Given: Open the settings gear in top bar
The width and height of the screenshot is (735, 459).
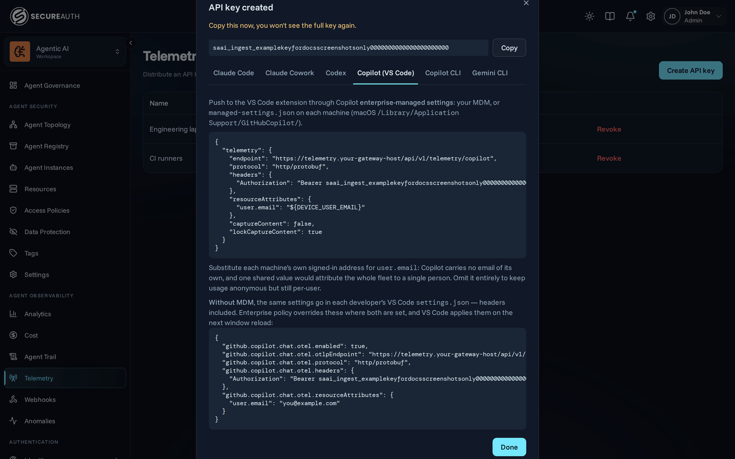Looking at the screenshot, I should tap(651, 16).
